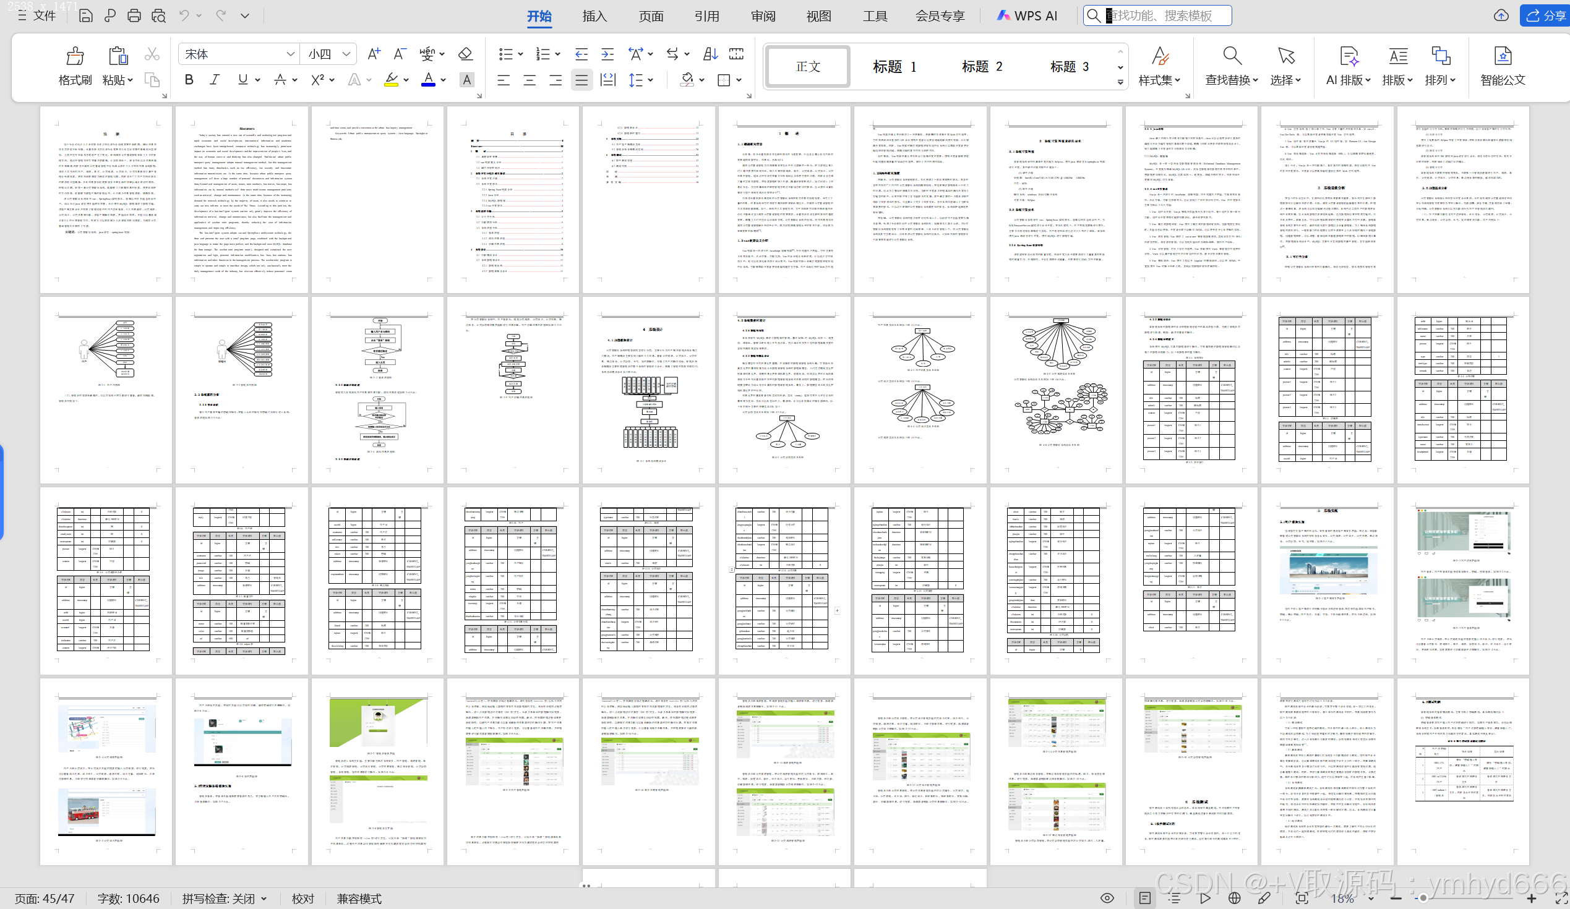The width and height of the screenshot is (1570, 909).
Task: Click the save icon in quick toolbar
Action: (86, 15)
